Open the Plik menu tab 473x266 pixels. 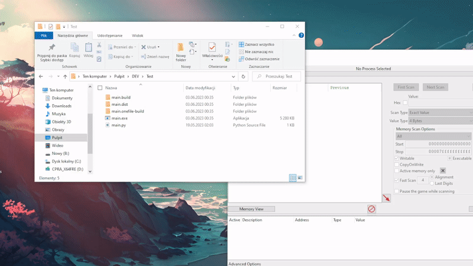44,35
